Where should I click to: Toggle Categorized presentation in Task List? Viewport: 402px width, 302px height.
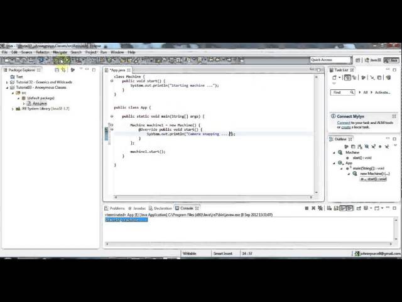pyautogui.click(x=347, y=77)
